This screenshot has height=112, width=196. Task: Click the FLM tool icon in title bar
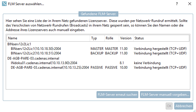(x=4, y=4)
